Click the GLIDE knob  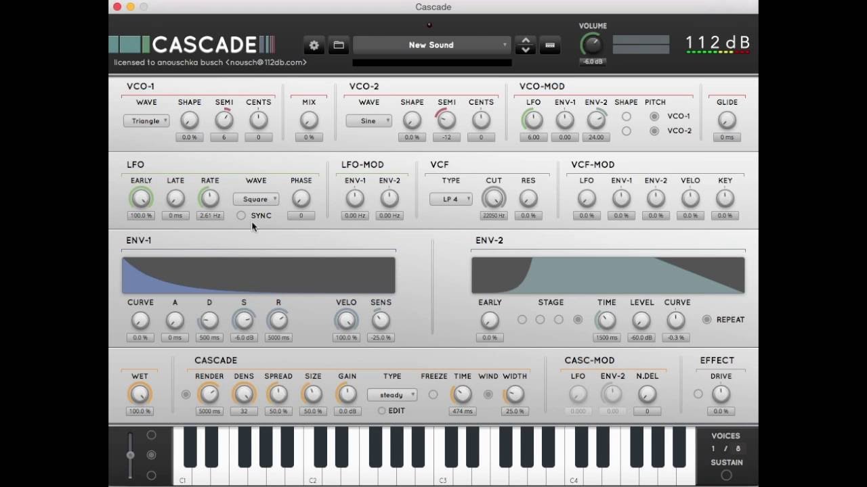(727, 120)
